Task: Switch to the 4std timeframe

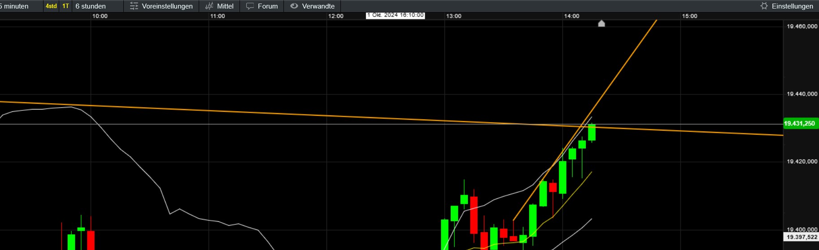Action: 51,6
